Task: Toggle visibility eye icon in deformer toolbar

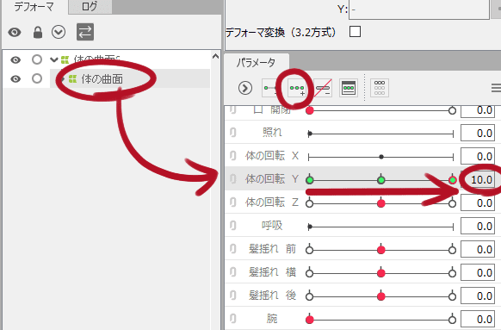Action: 15,32
